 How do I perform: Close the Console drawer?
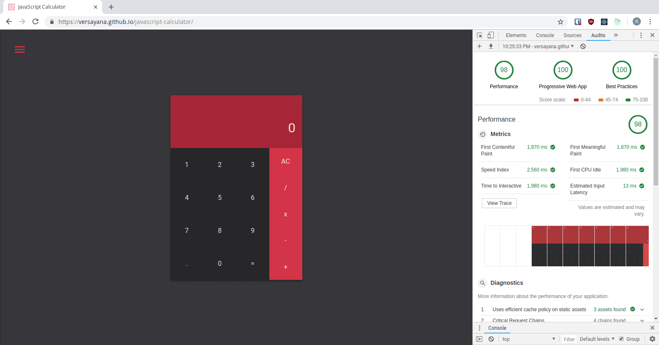652,328
